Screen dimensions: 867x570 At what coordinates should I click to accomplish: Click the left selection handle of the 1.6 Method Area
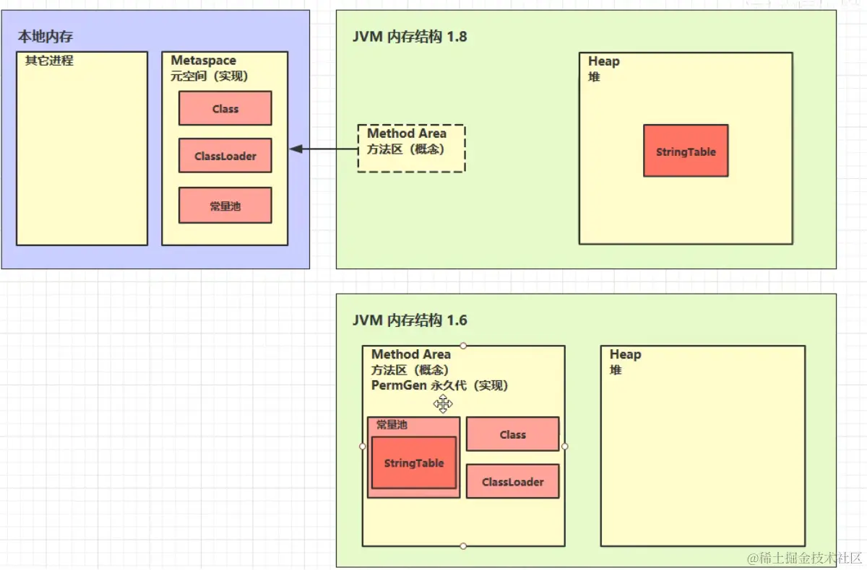click(x=363, y=446)
